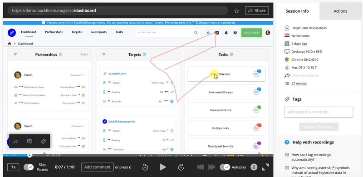Screen dimensions: 363x177
Task: Click the share arrow in floating toolbar
Action: pyautogui.click(x=16, y=141)
